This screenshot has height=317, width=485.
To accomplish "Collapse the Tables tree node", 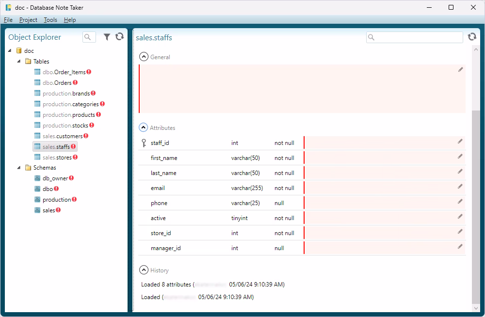I will pyautogui.click(x=19, y=61).
